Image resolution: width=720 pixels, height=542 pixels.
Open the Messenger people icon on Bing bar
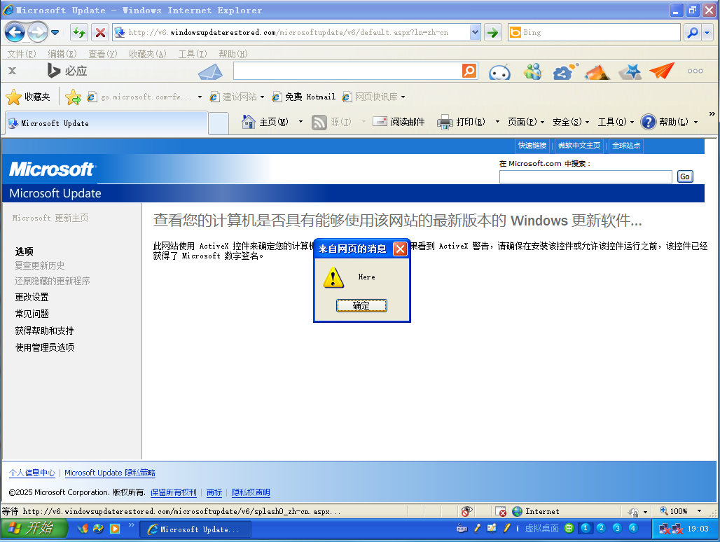click(x=533, y=71)
